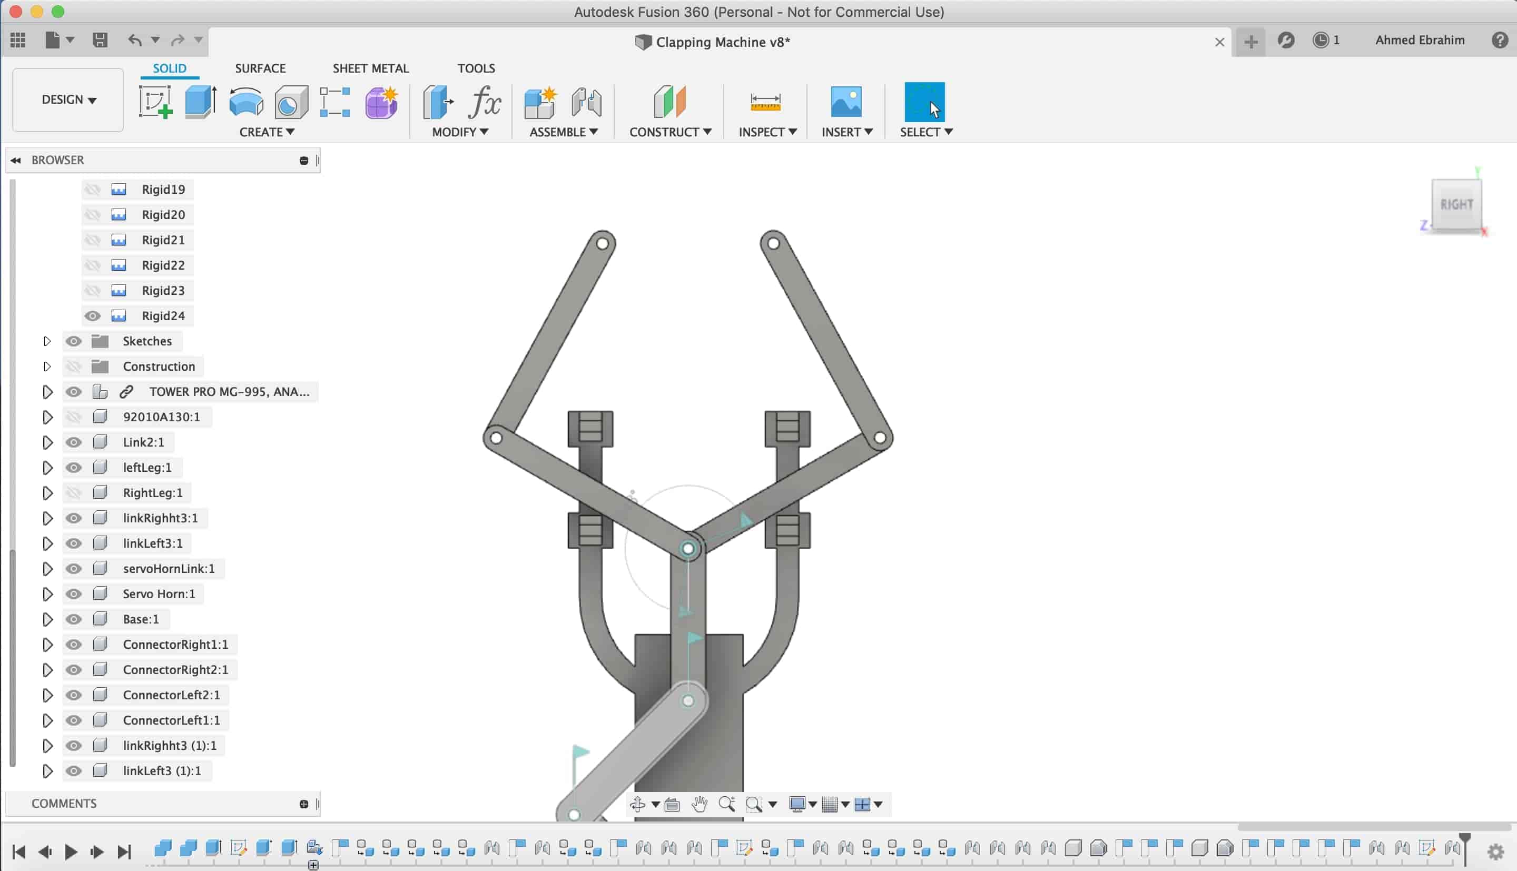
Task: Activate the Select tool icon
Action: click(x=924, y=102)
